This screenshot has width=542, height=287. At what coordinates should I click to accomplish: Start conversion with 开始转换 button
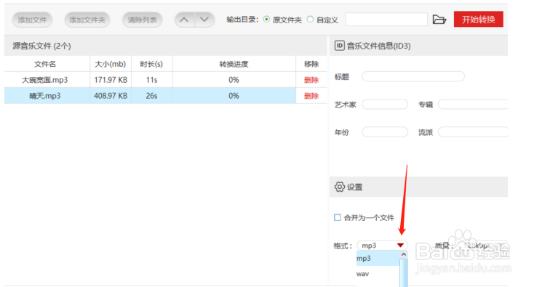point(479,20)
